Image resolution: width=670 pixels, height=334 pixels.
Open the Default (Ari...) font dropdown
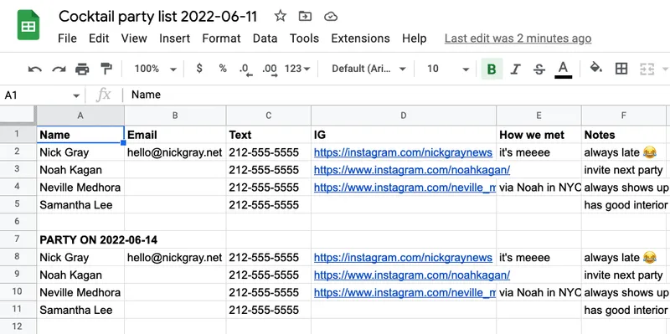(368, 69)
